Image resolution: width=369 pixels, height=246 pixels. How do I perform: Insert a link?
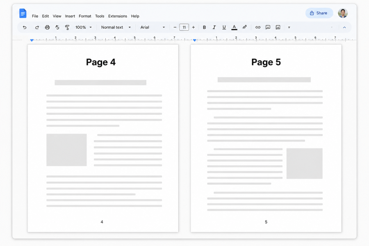(x=258, y=27)
